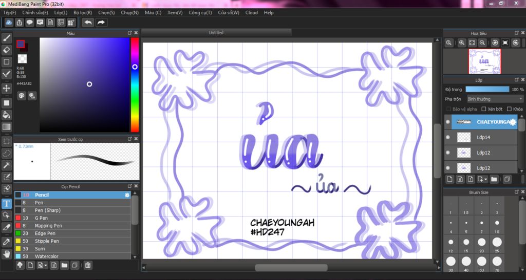526x280 pixels.
Task: Select the Select Eraser tool
Action: [6, 188]
